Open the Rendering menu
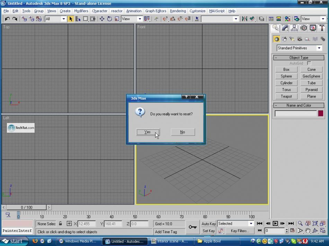 tap(178, 11)
